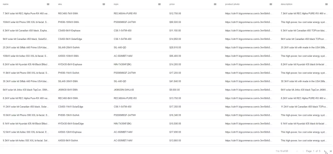
Task: Open the price column menu icon
Action: point(215,4)
